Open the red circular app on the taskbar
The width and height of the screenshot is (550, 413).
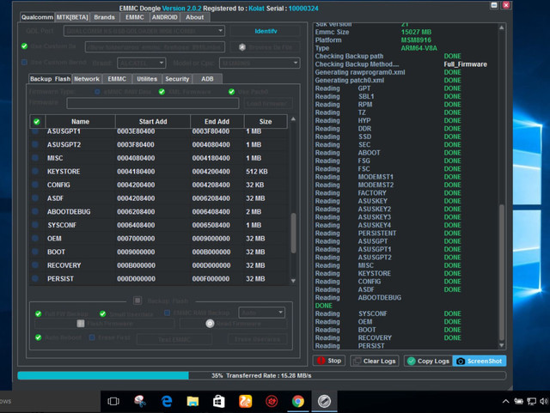pos(272,402)
